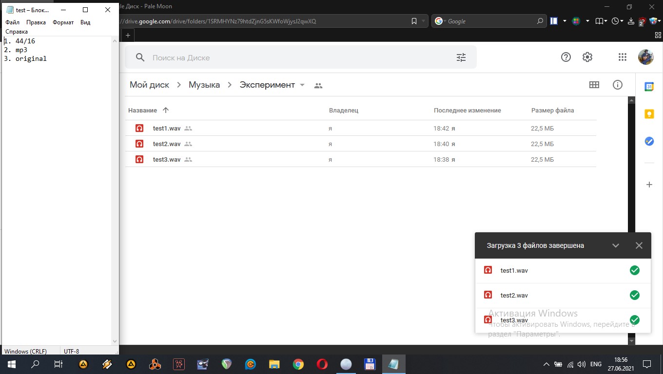This screenshot has width=663, height=374.
Task: Click Последнее изменение column header
Action: pyautogui.click(x=468, y=111)
